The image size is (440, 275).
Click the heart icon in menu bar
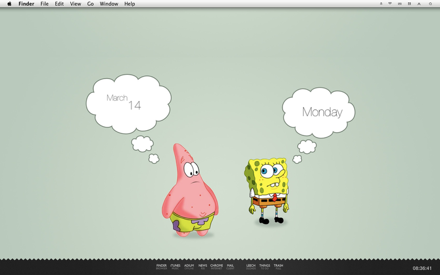pos(390,4)
